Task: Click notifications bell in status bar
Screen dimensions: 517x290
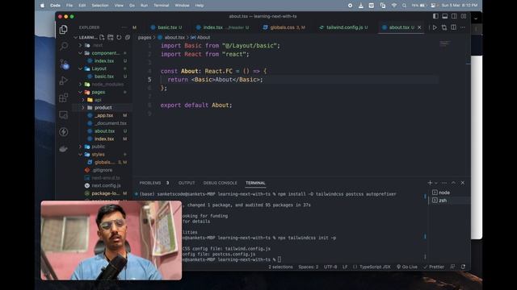Action: 463,267
